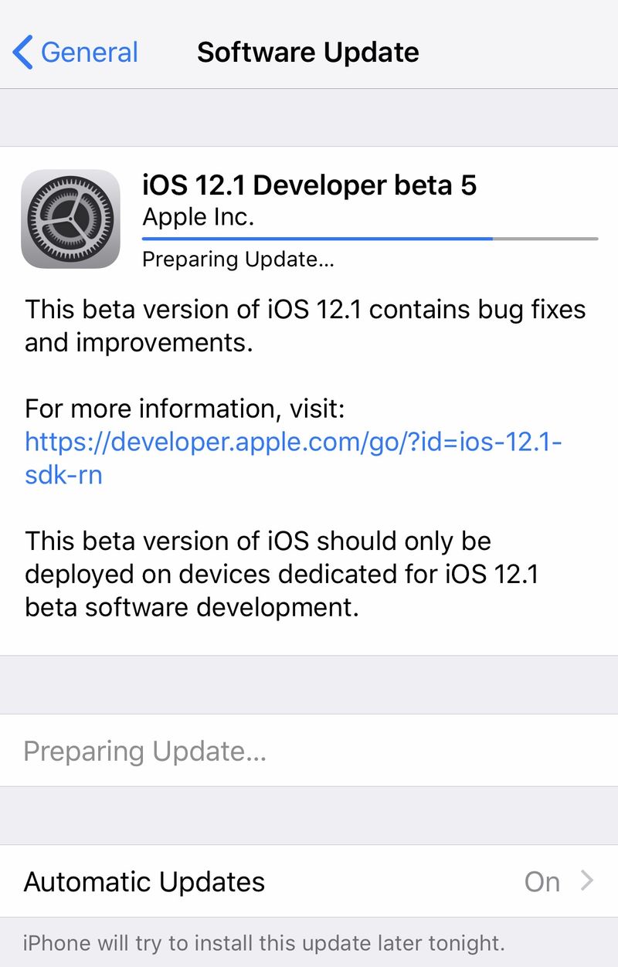618x967 pixels.
Task: Expand Automatic Updates via right chevron
Action: coord(587,881)
